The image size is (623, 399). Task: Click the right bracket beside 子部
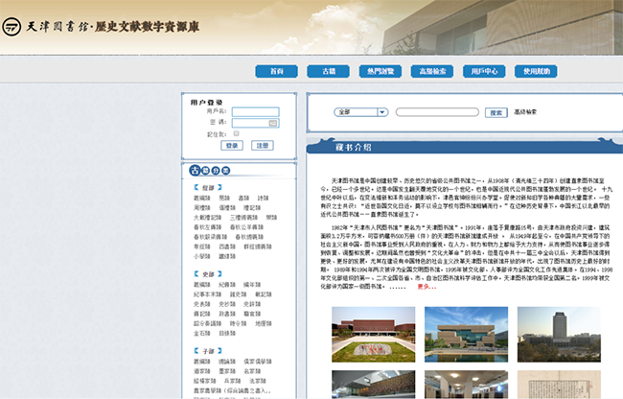(219, 350)
